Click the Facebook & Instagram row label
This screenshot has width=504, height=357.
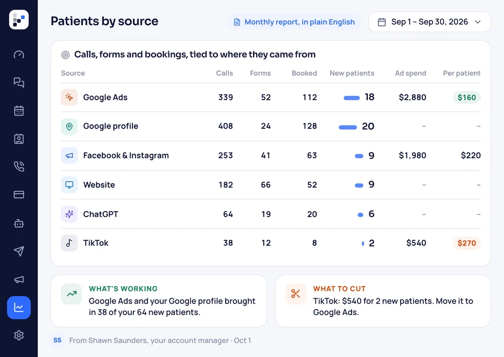(126, 155)
